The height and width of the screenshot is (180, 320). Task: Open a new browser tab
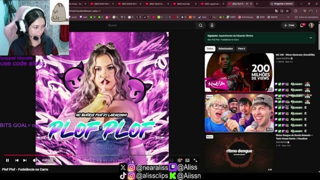[x=257, y=3]
